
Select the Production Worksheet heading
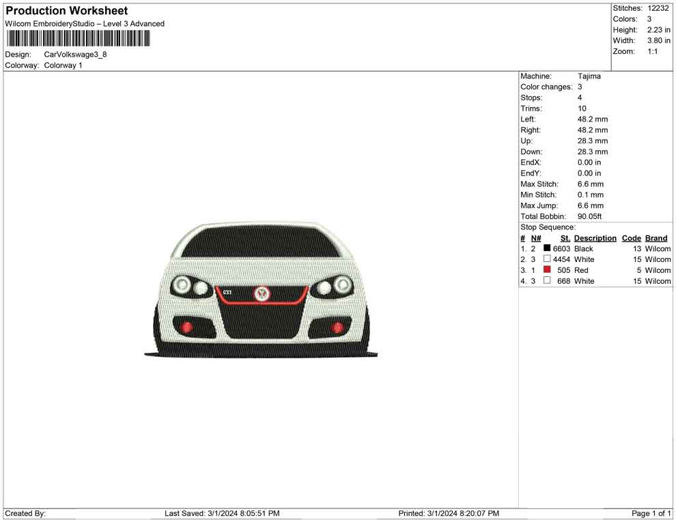[x=66, y=11]
